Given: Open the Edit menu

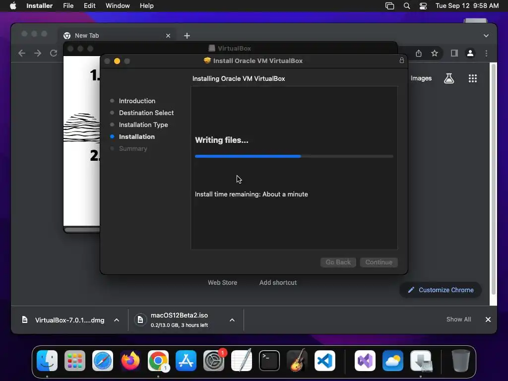Looking at the screenshot, I should pyautogui.click(x=89, y=6).
